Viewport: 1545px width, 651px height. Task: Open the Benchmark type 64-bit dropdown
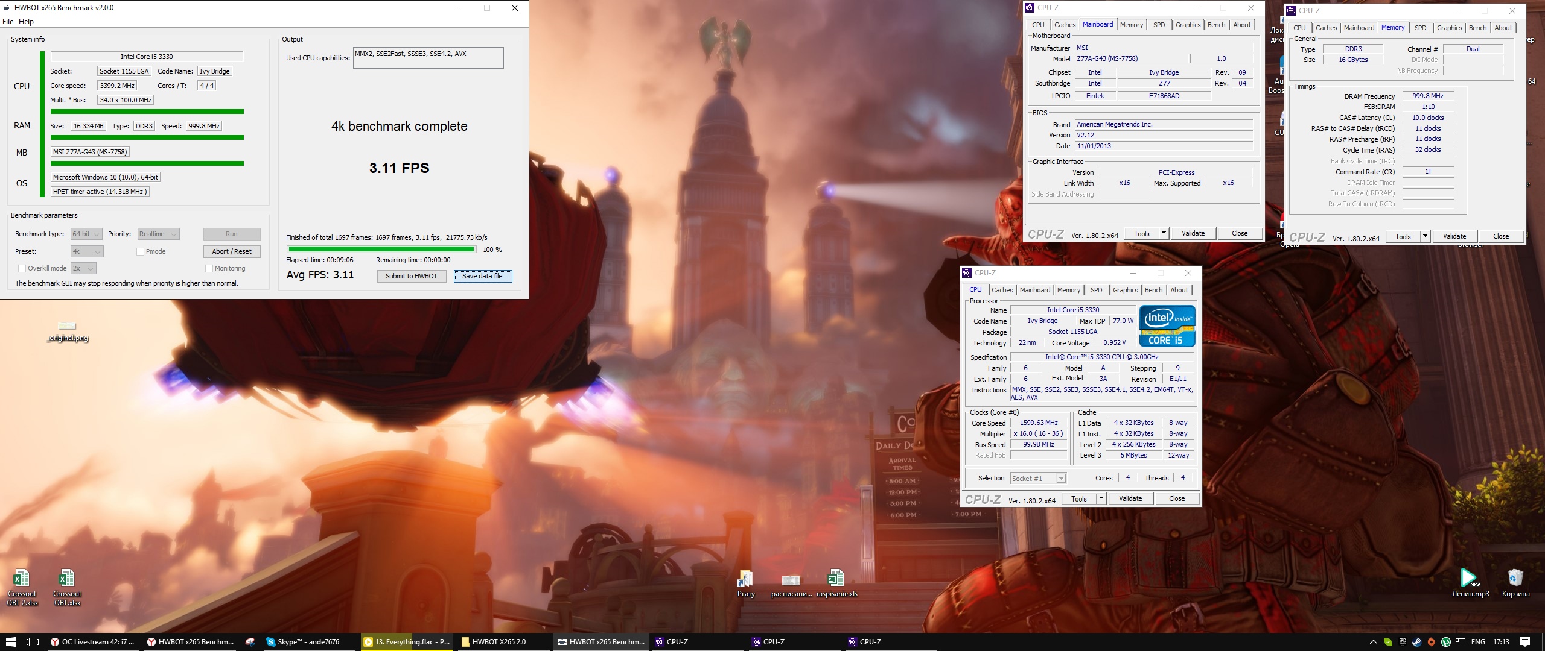[86, 234]
